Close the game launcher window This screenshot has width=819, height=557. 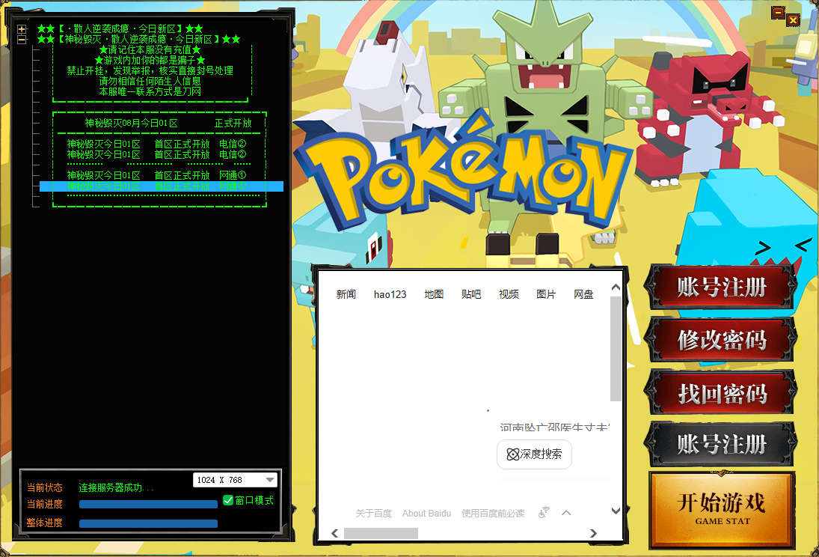pos(793,20)
